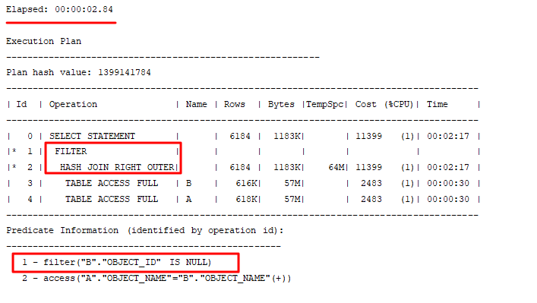
Task: Click rows 6184 in SELECT STATEMENT row
Action: coord(240,136)
